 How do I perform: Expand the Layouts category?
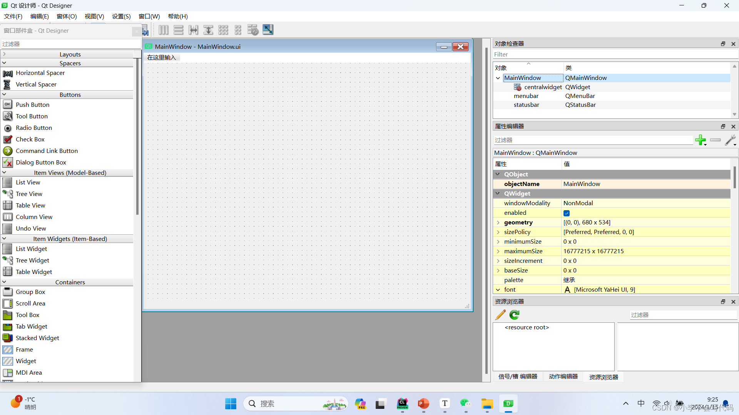point(4,54)
